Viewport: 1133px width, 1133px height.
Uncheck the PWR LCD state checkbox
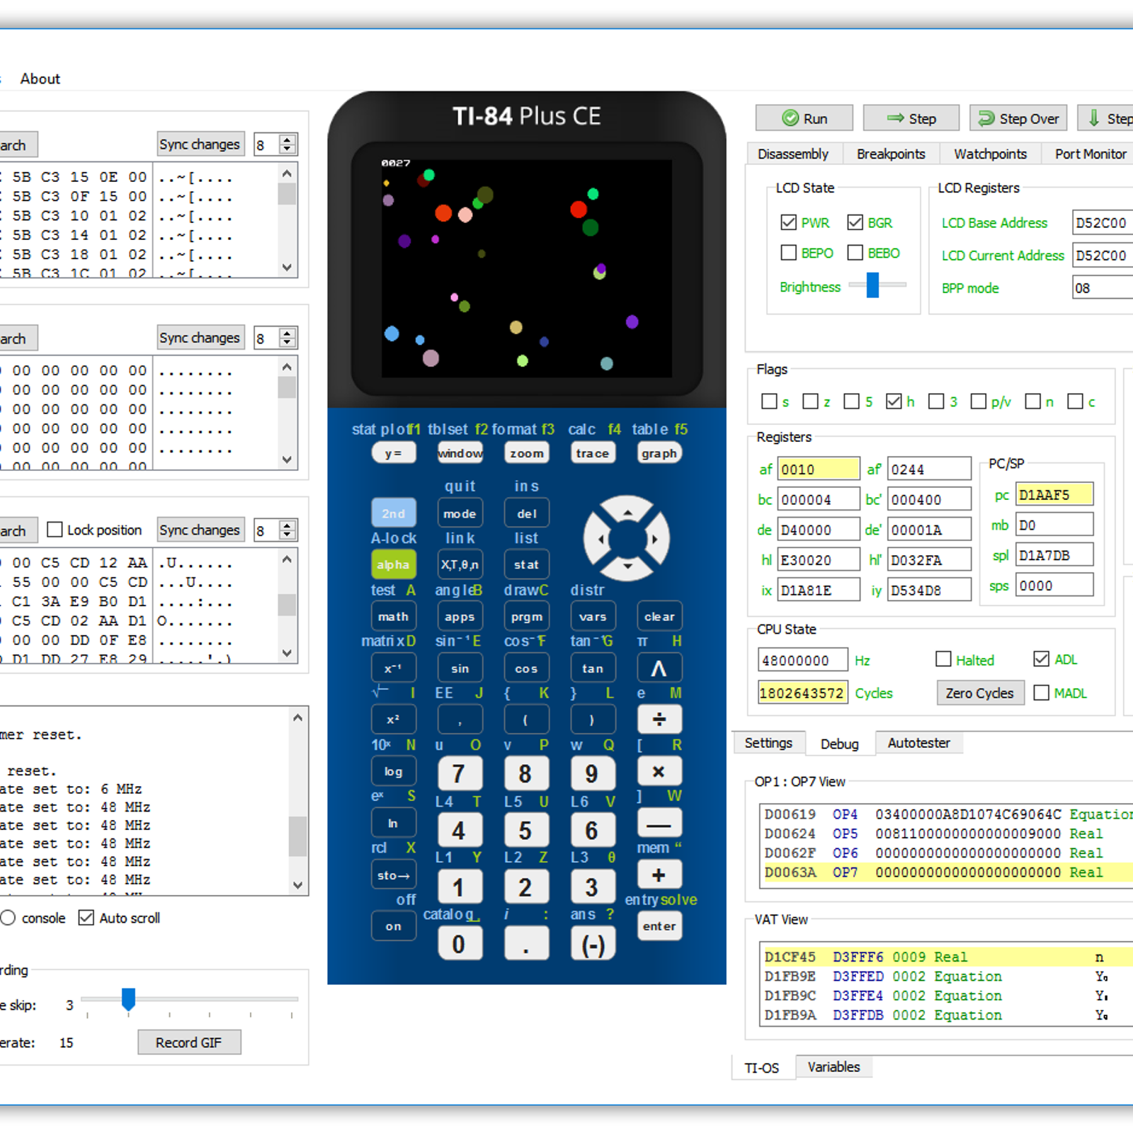click(x=788, y=222)
